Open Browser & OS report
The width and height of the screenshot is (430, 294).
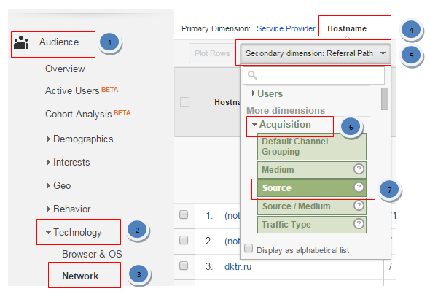[92, 254]
